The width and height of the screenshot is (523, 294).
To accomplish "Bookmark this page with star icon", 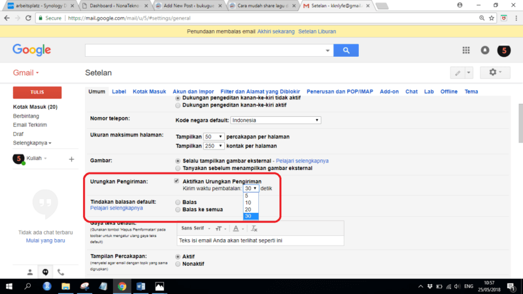I will (x=492, y=18).
